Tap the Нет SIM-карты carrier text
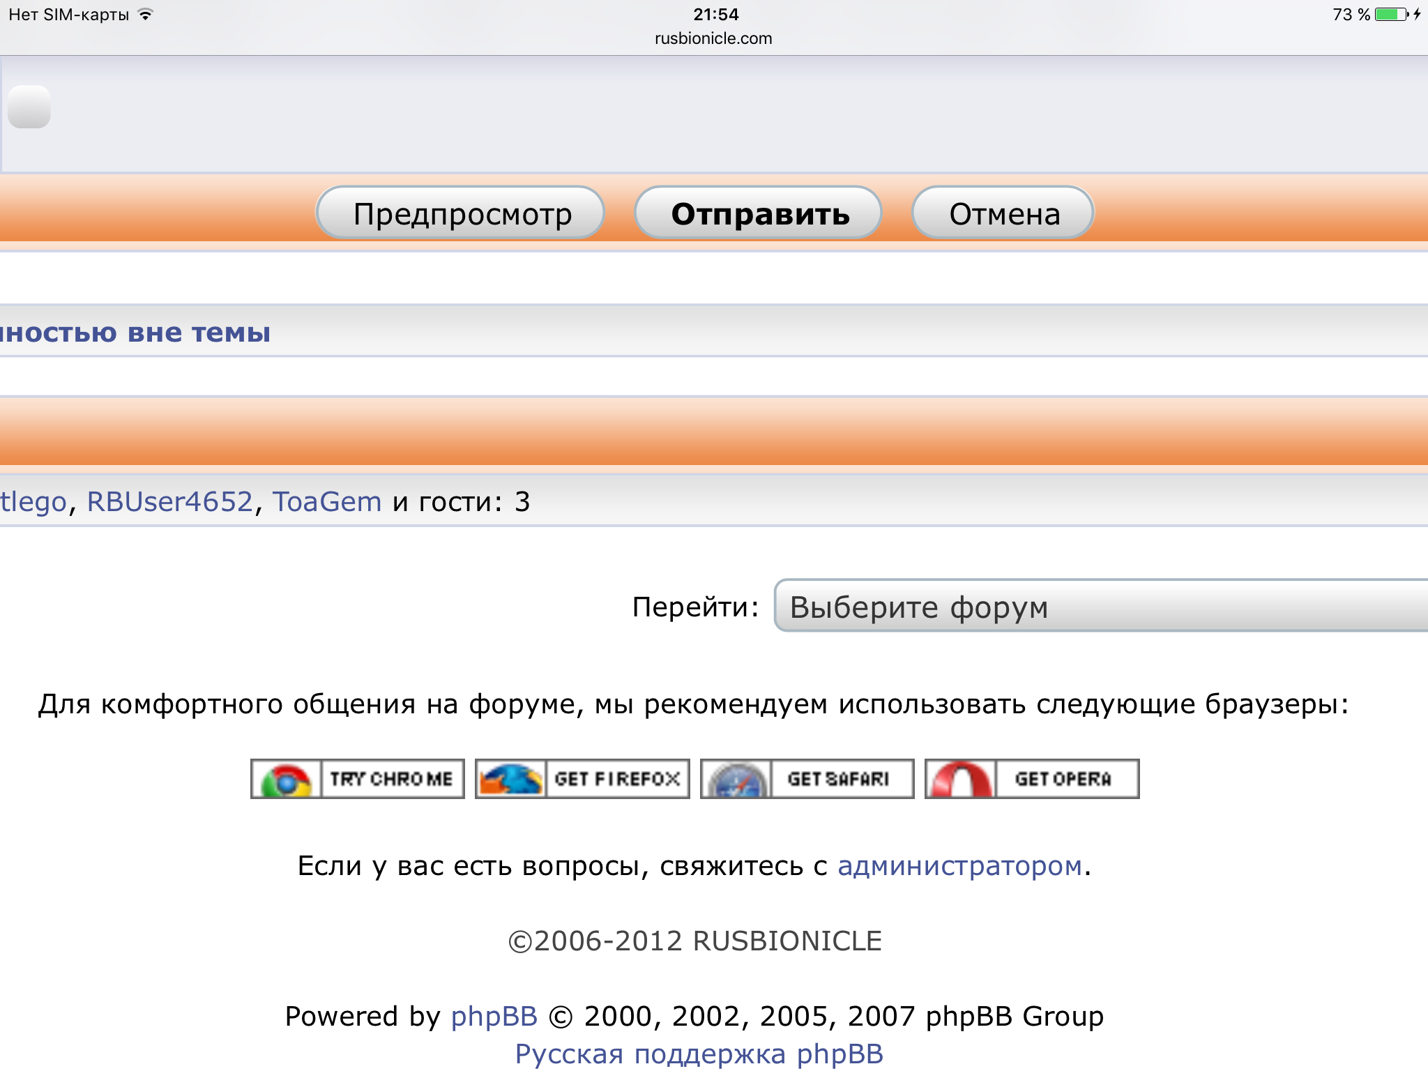This screenshot has width=1428, height=1071. click(69, 14)
